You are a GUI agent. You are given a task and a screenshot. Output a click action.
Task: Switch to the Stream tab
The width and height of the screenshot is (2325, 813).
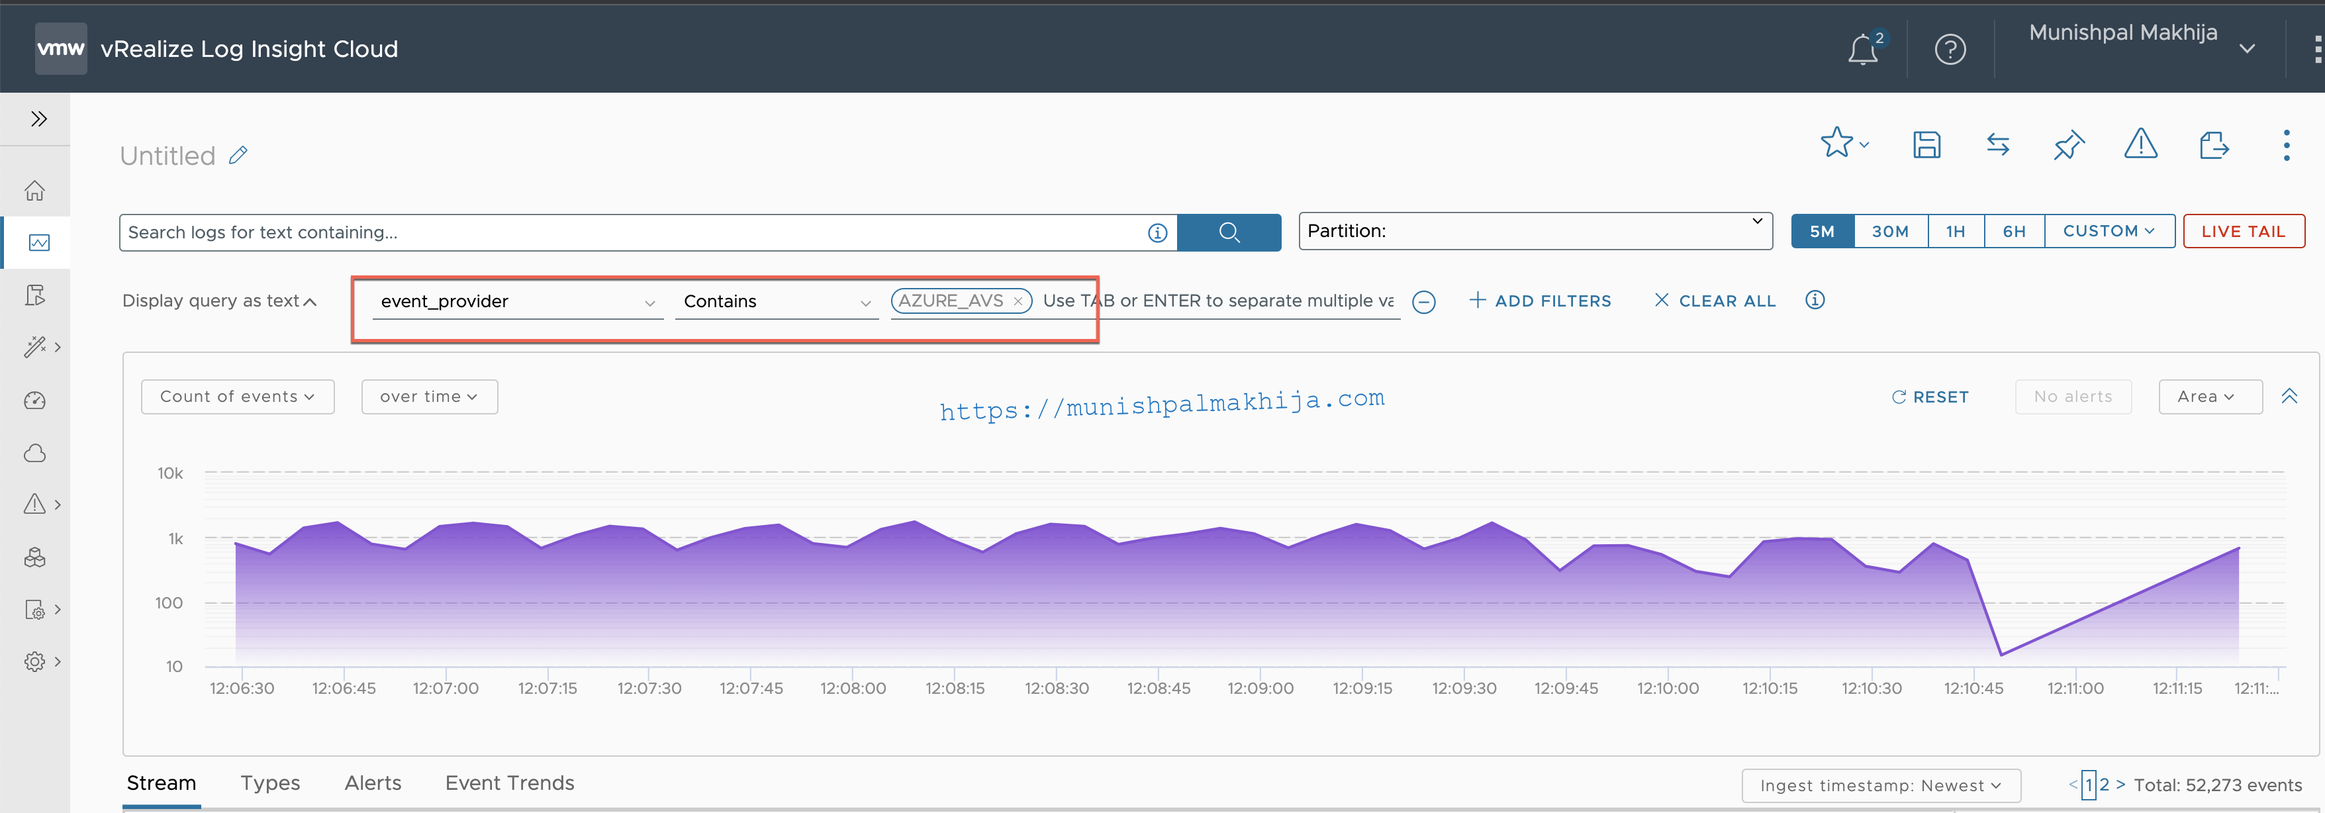coord(161,783)
